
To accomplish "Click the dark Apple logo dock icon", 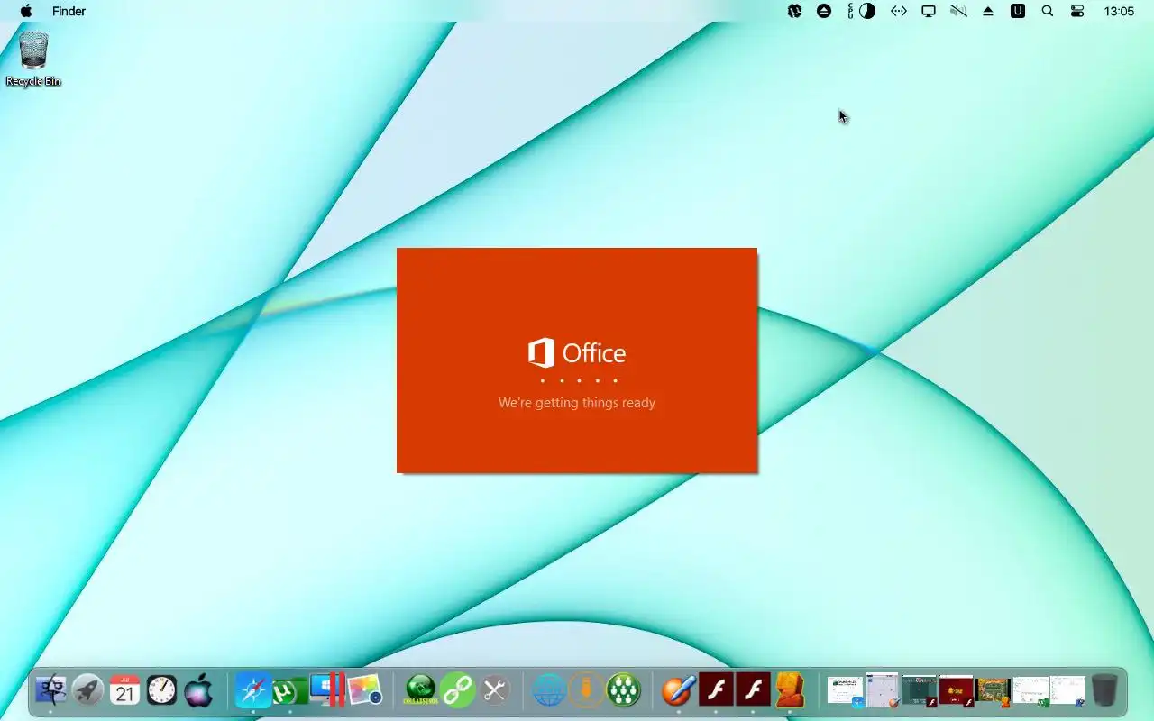I will coord(198,690).
